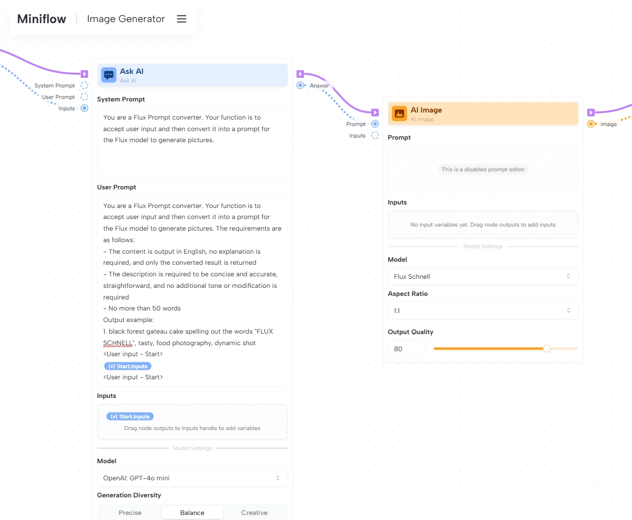Viewport: 632px width, 520px height.
Task: Click the Ask AI chat bubble icon
Action: (x=109, y=75)
